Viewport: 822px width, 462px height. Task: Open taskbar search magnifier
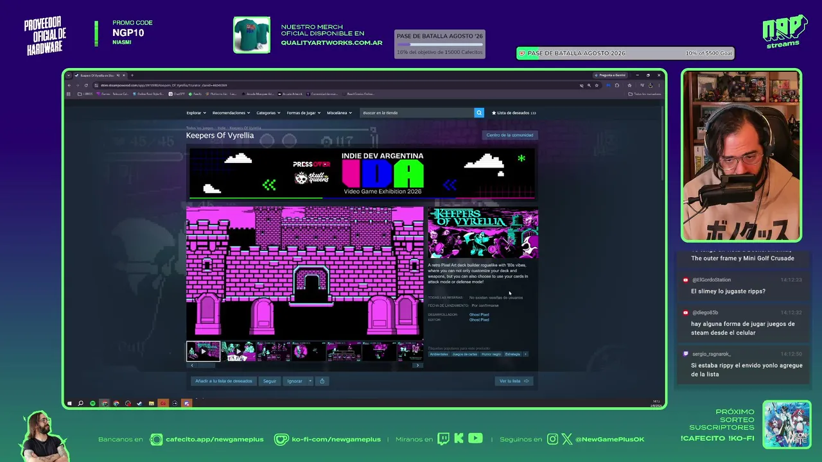(x=81, y=403)
